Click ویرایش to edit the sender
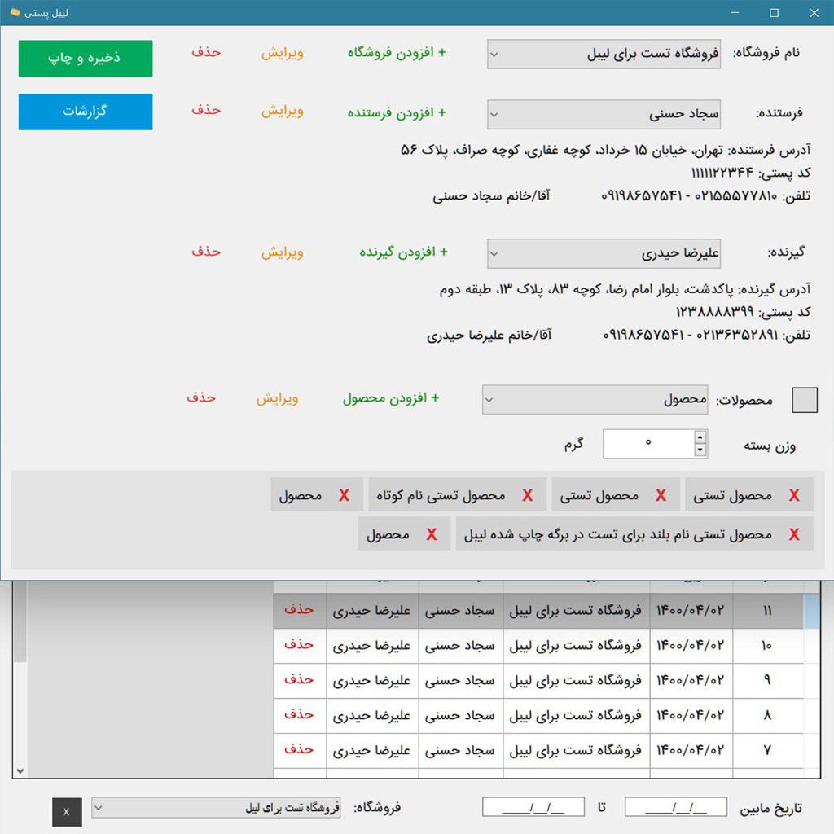This screenshot has height=834, width=834. pos(282,112)
